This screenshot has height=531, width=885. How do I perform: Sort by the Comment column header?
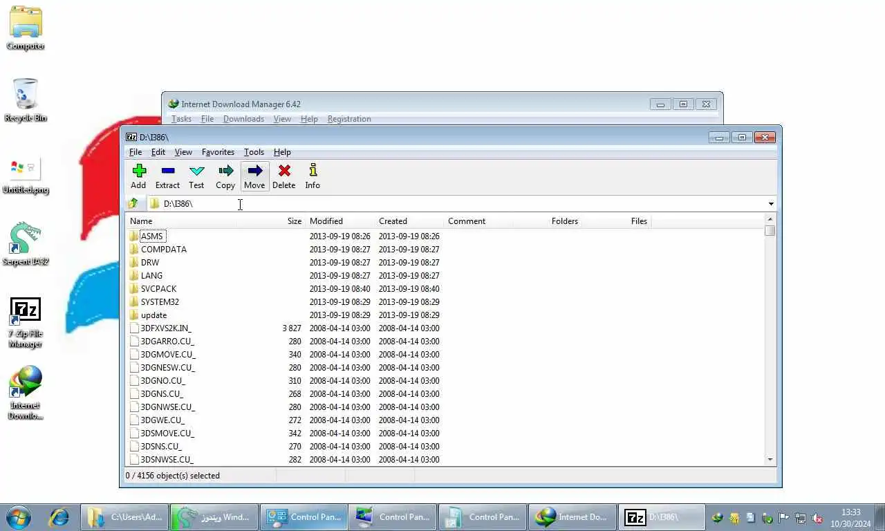pos(478,221)
